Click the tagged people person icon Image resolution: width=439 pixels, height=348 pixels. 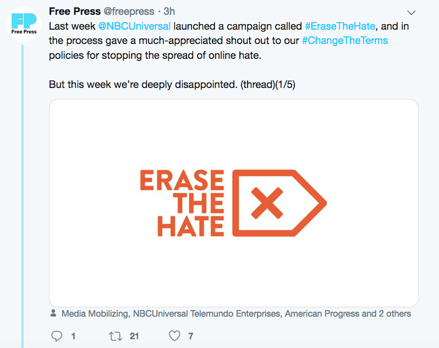[x=53, y=313]
